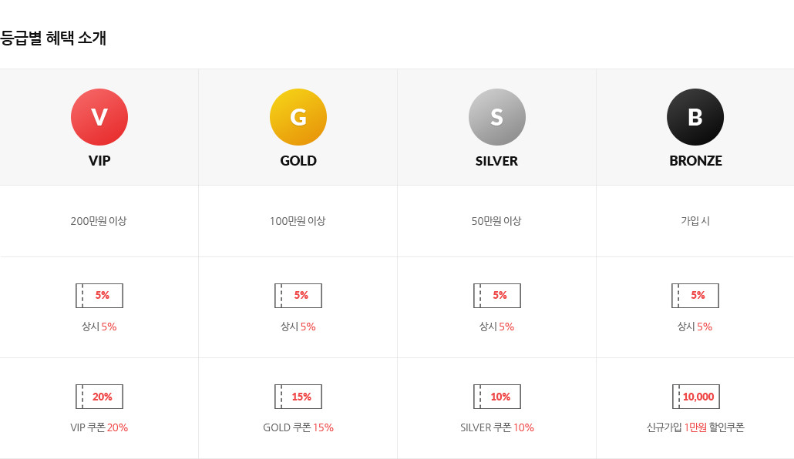Click the 5% coupon icon under SILVER
Image resolution: width=794 pixels, height=459 pixels.
tap(496, 296)
